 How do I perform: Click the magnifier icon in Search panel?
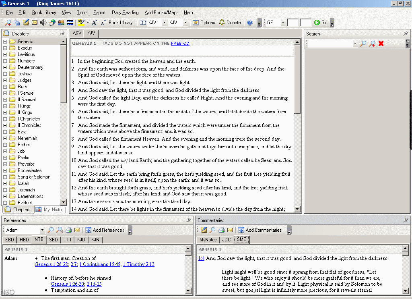point(363,44)
